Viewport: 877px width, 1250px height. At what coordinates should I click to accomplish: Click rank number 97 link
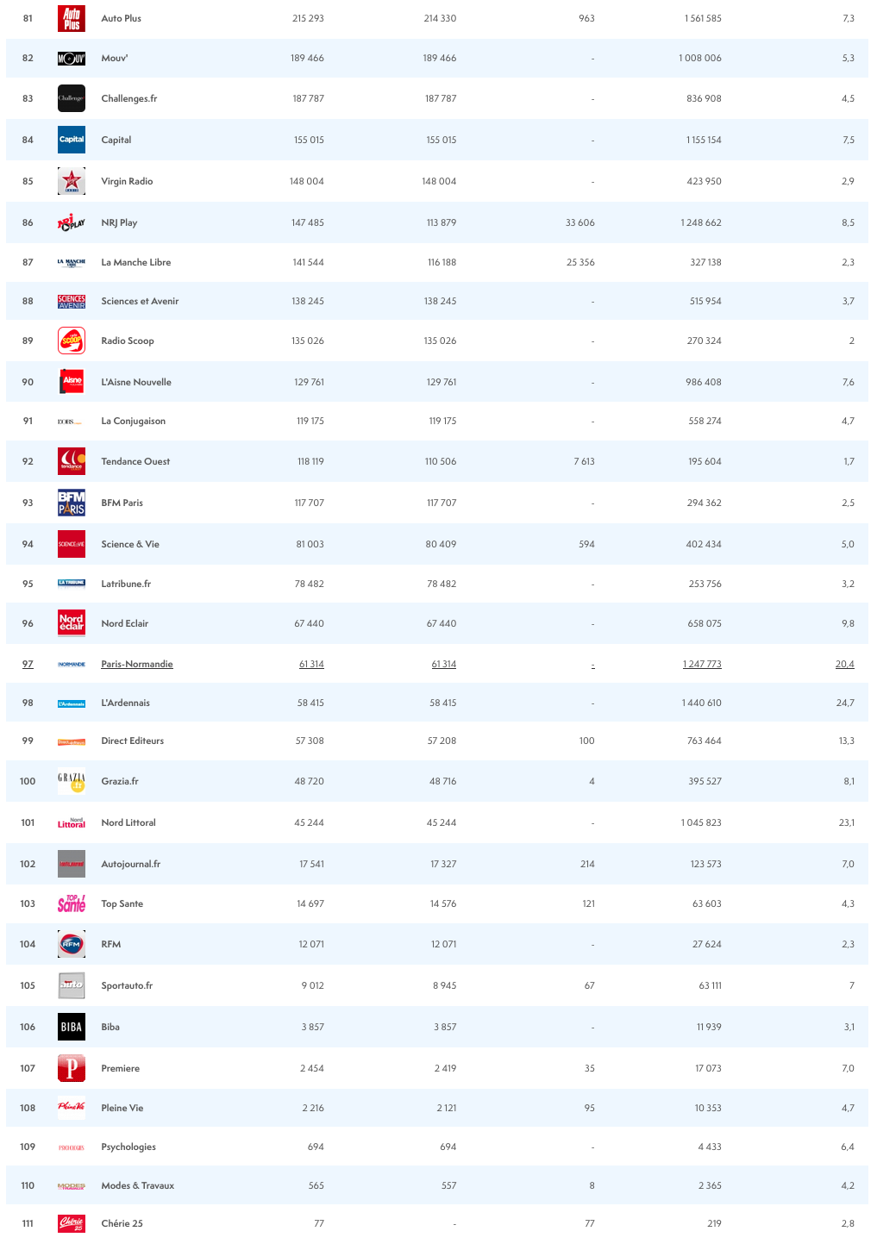[28, 664]
